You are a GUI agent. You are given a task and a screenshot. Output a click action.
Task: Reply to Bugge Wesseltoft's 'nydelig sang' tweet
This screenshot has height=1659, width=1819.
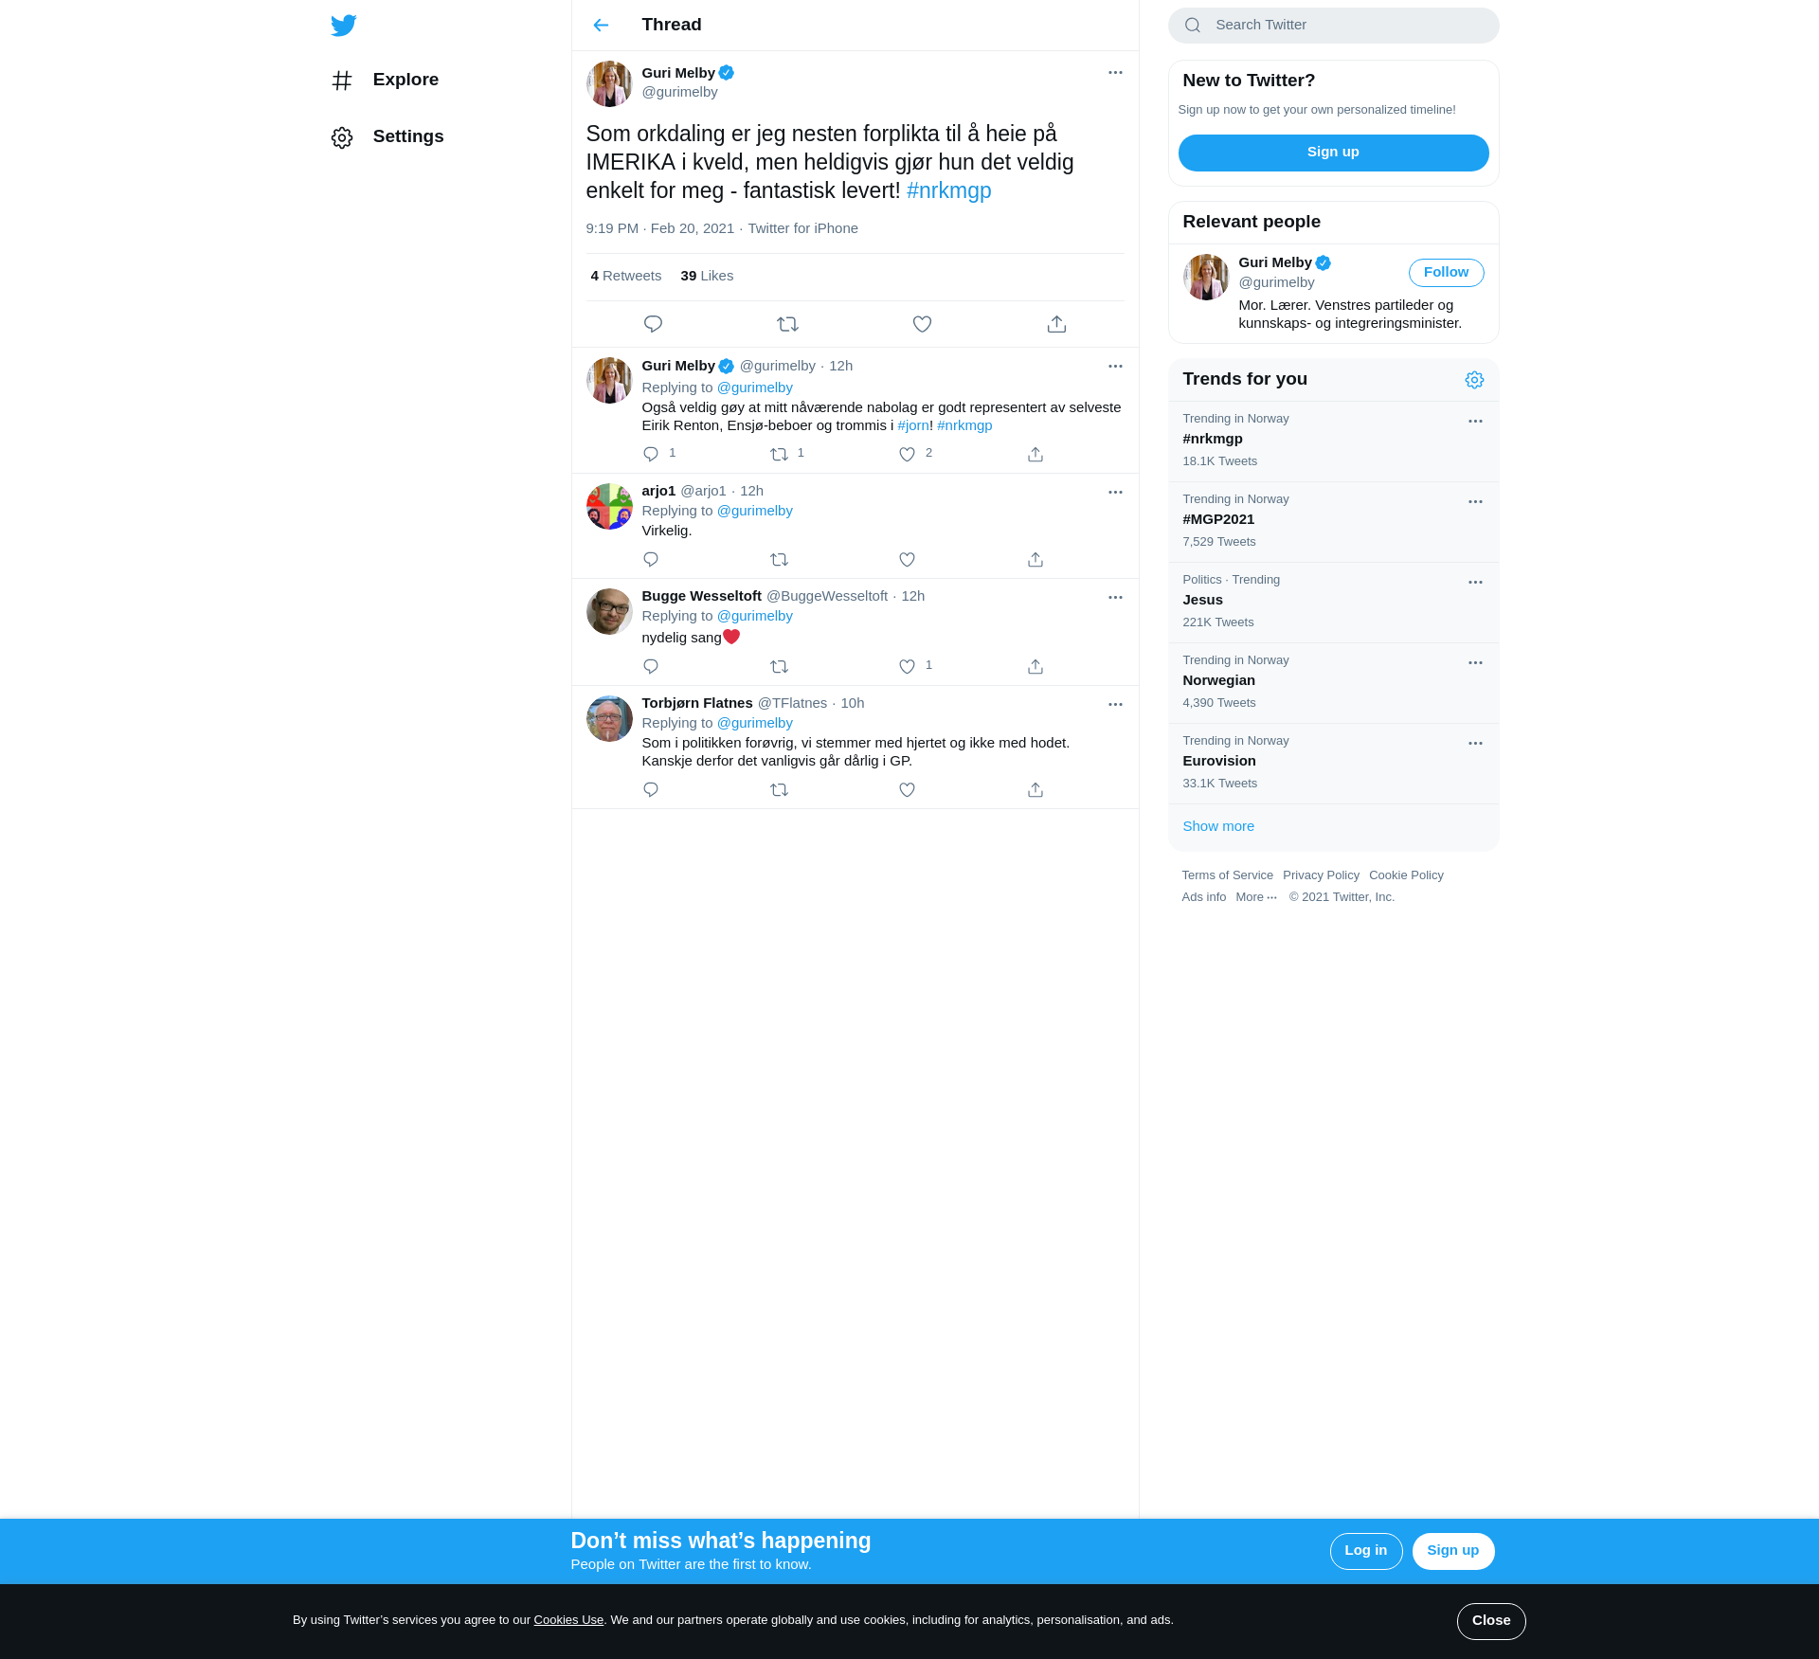pos(651,666)
